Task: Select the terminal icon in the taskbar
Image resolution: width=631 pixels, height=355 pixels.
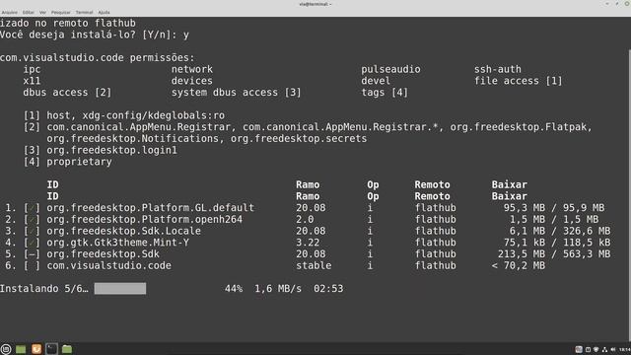Action: (x=51, y=349)
